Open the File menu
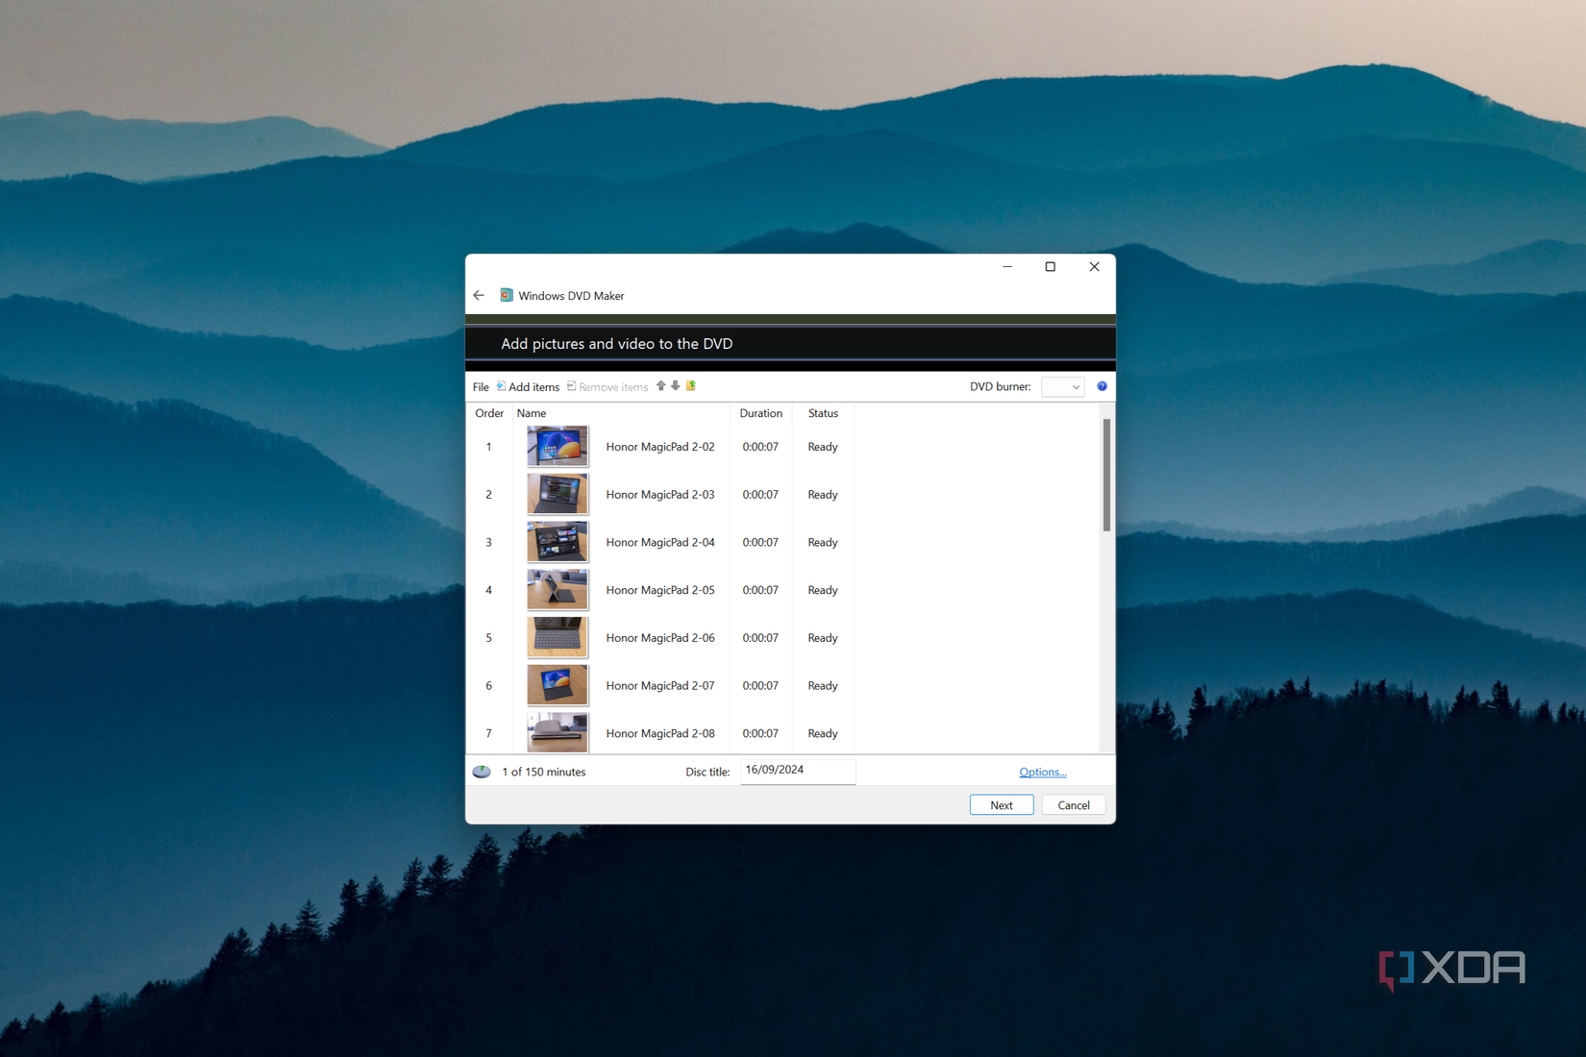 coord(481,386)
